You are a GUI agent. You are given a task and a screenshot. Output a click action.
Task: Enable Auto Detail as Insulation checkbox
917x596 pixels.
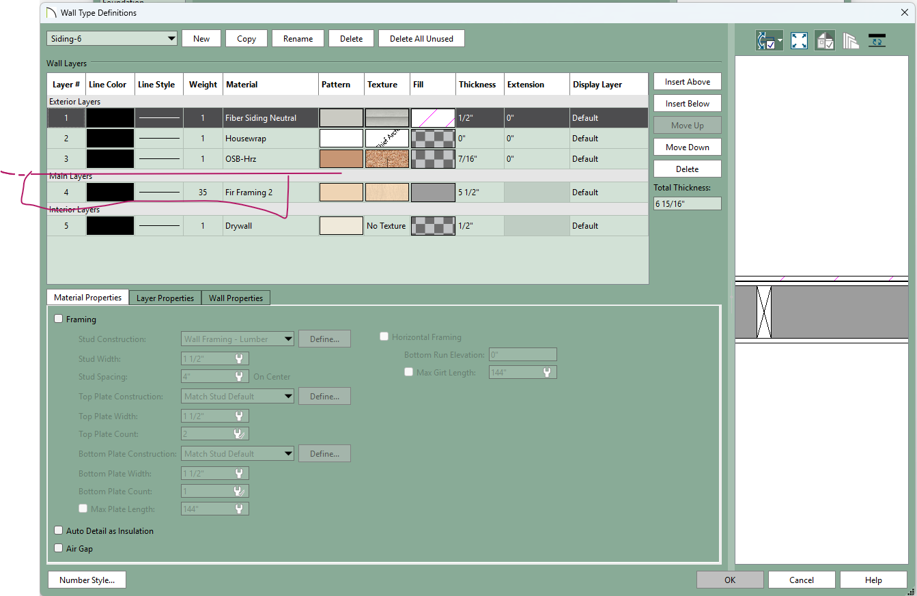pyautogui.click(x=58, y=530)
